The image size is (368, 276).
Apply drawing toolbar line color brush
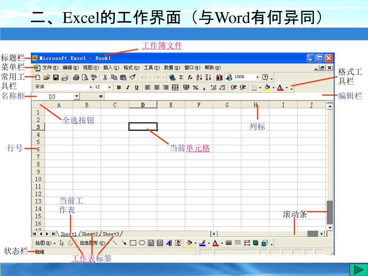[202, 243]
